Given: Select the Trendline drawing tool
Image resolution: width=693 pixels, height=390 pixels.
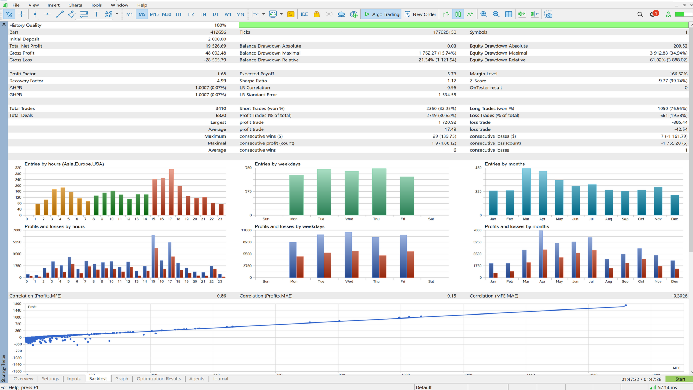Looking at the screenshot, I should (x=60, y=14).
